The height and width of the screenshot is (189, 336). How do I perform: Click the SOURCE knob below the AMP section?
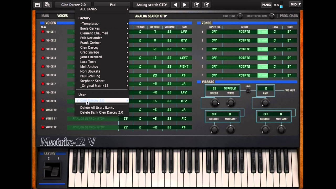265,129
